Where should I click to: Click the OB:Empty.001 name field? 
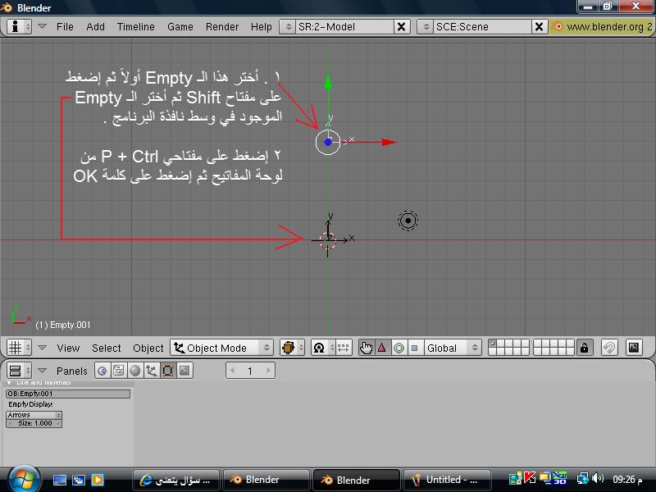[68, 394]
